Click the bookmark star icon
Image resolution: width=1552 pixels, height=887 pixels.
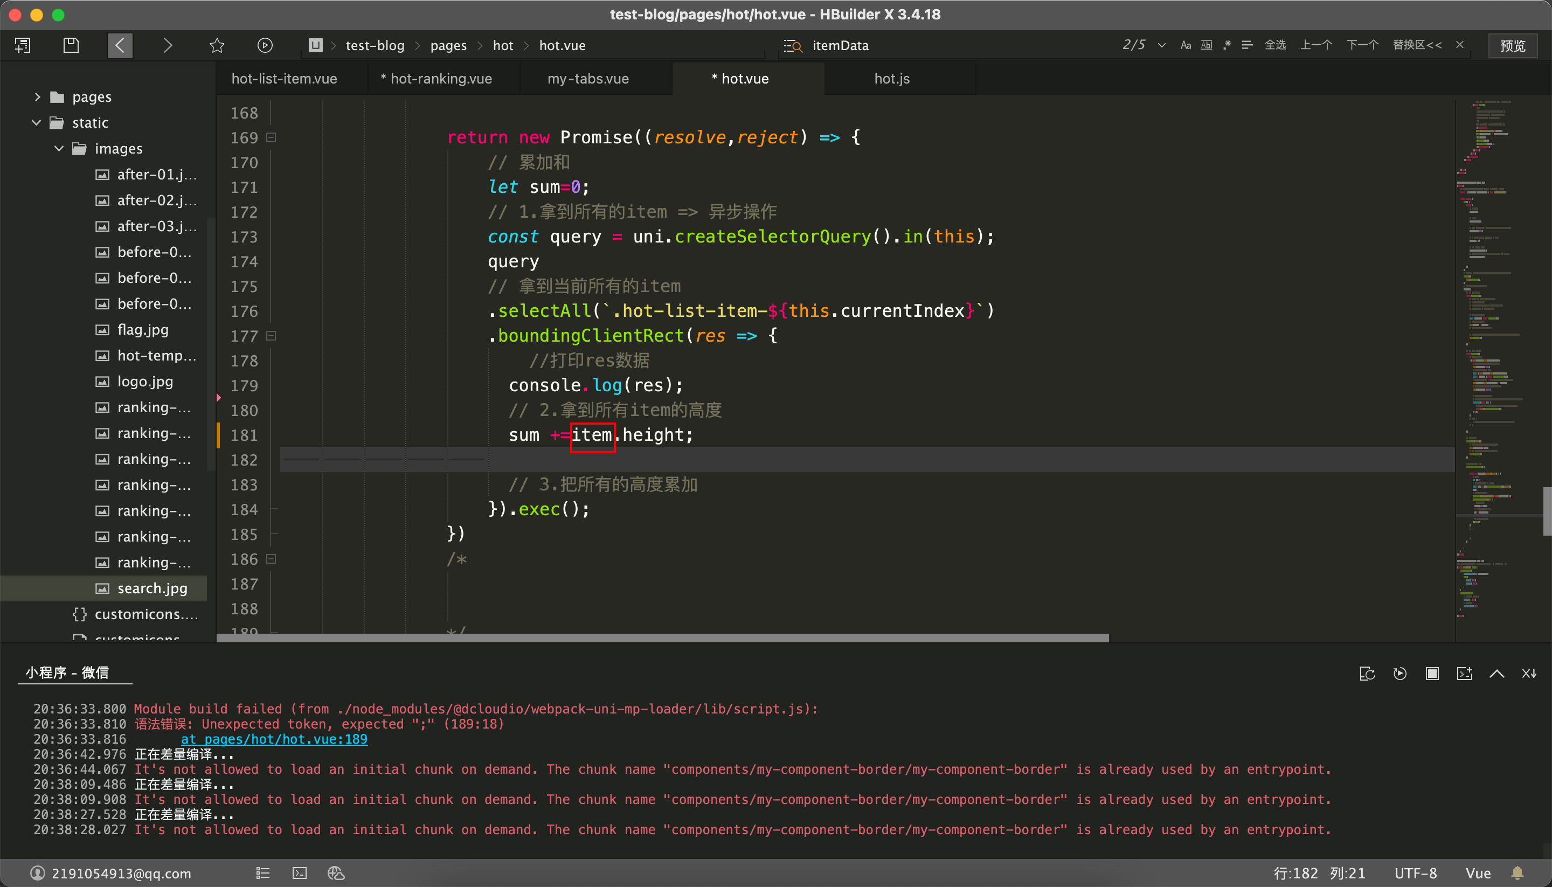click(217, 45)
